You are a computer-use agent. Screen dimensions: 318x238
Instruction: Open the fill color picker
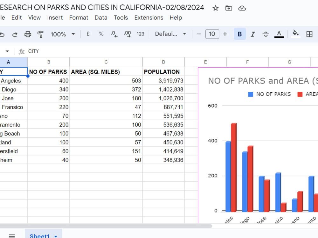coord(295,34)
